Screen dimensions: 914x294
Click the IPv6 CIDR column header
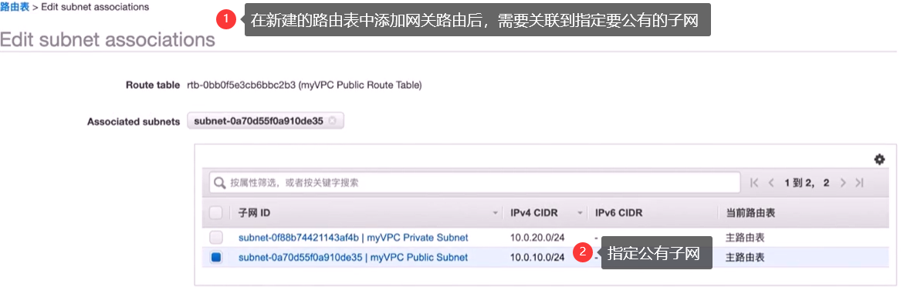618,213
